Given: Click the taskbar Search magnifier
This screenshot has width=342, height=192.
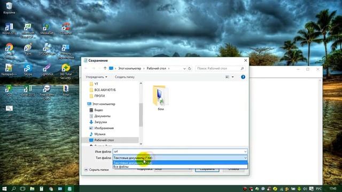Looking at the screenshot, I should click(x=13, y=189).
